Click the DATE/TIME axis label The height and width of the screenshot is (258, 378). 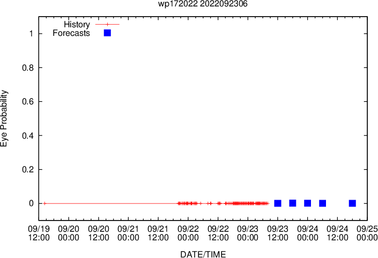click(x=203, y=254)
